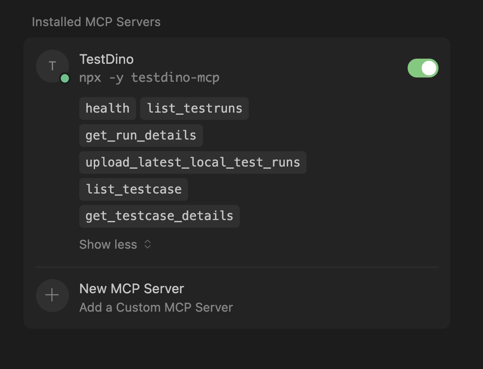Click the get_run_details tool chip

[141, 135]
